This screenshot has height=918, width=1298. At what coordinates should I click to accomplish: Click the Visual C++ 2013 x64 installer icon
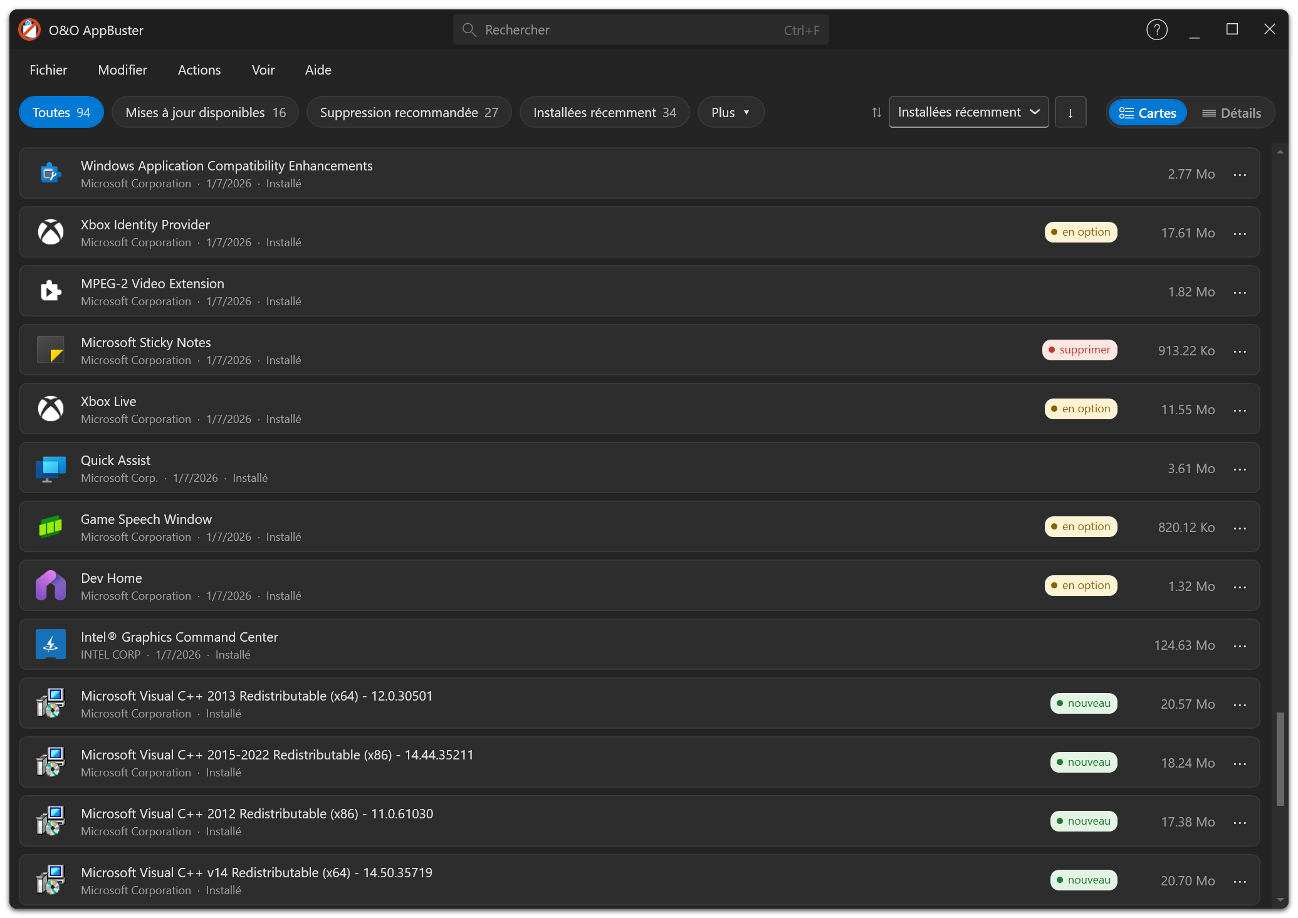point(51,704)
